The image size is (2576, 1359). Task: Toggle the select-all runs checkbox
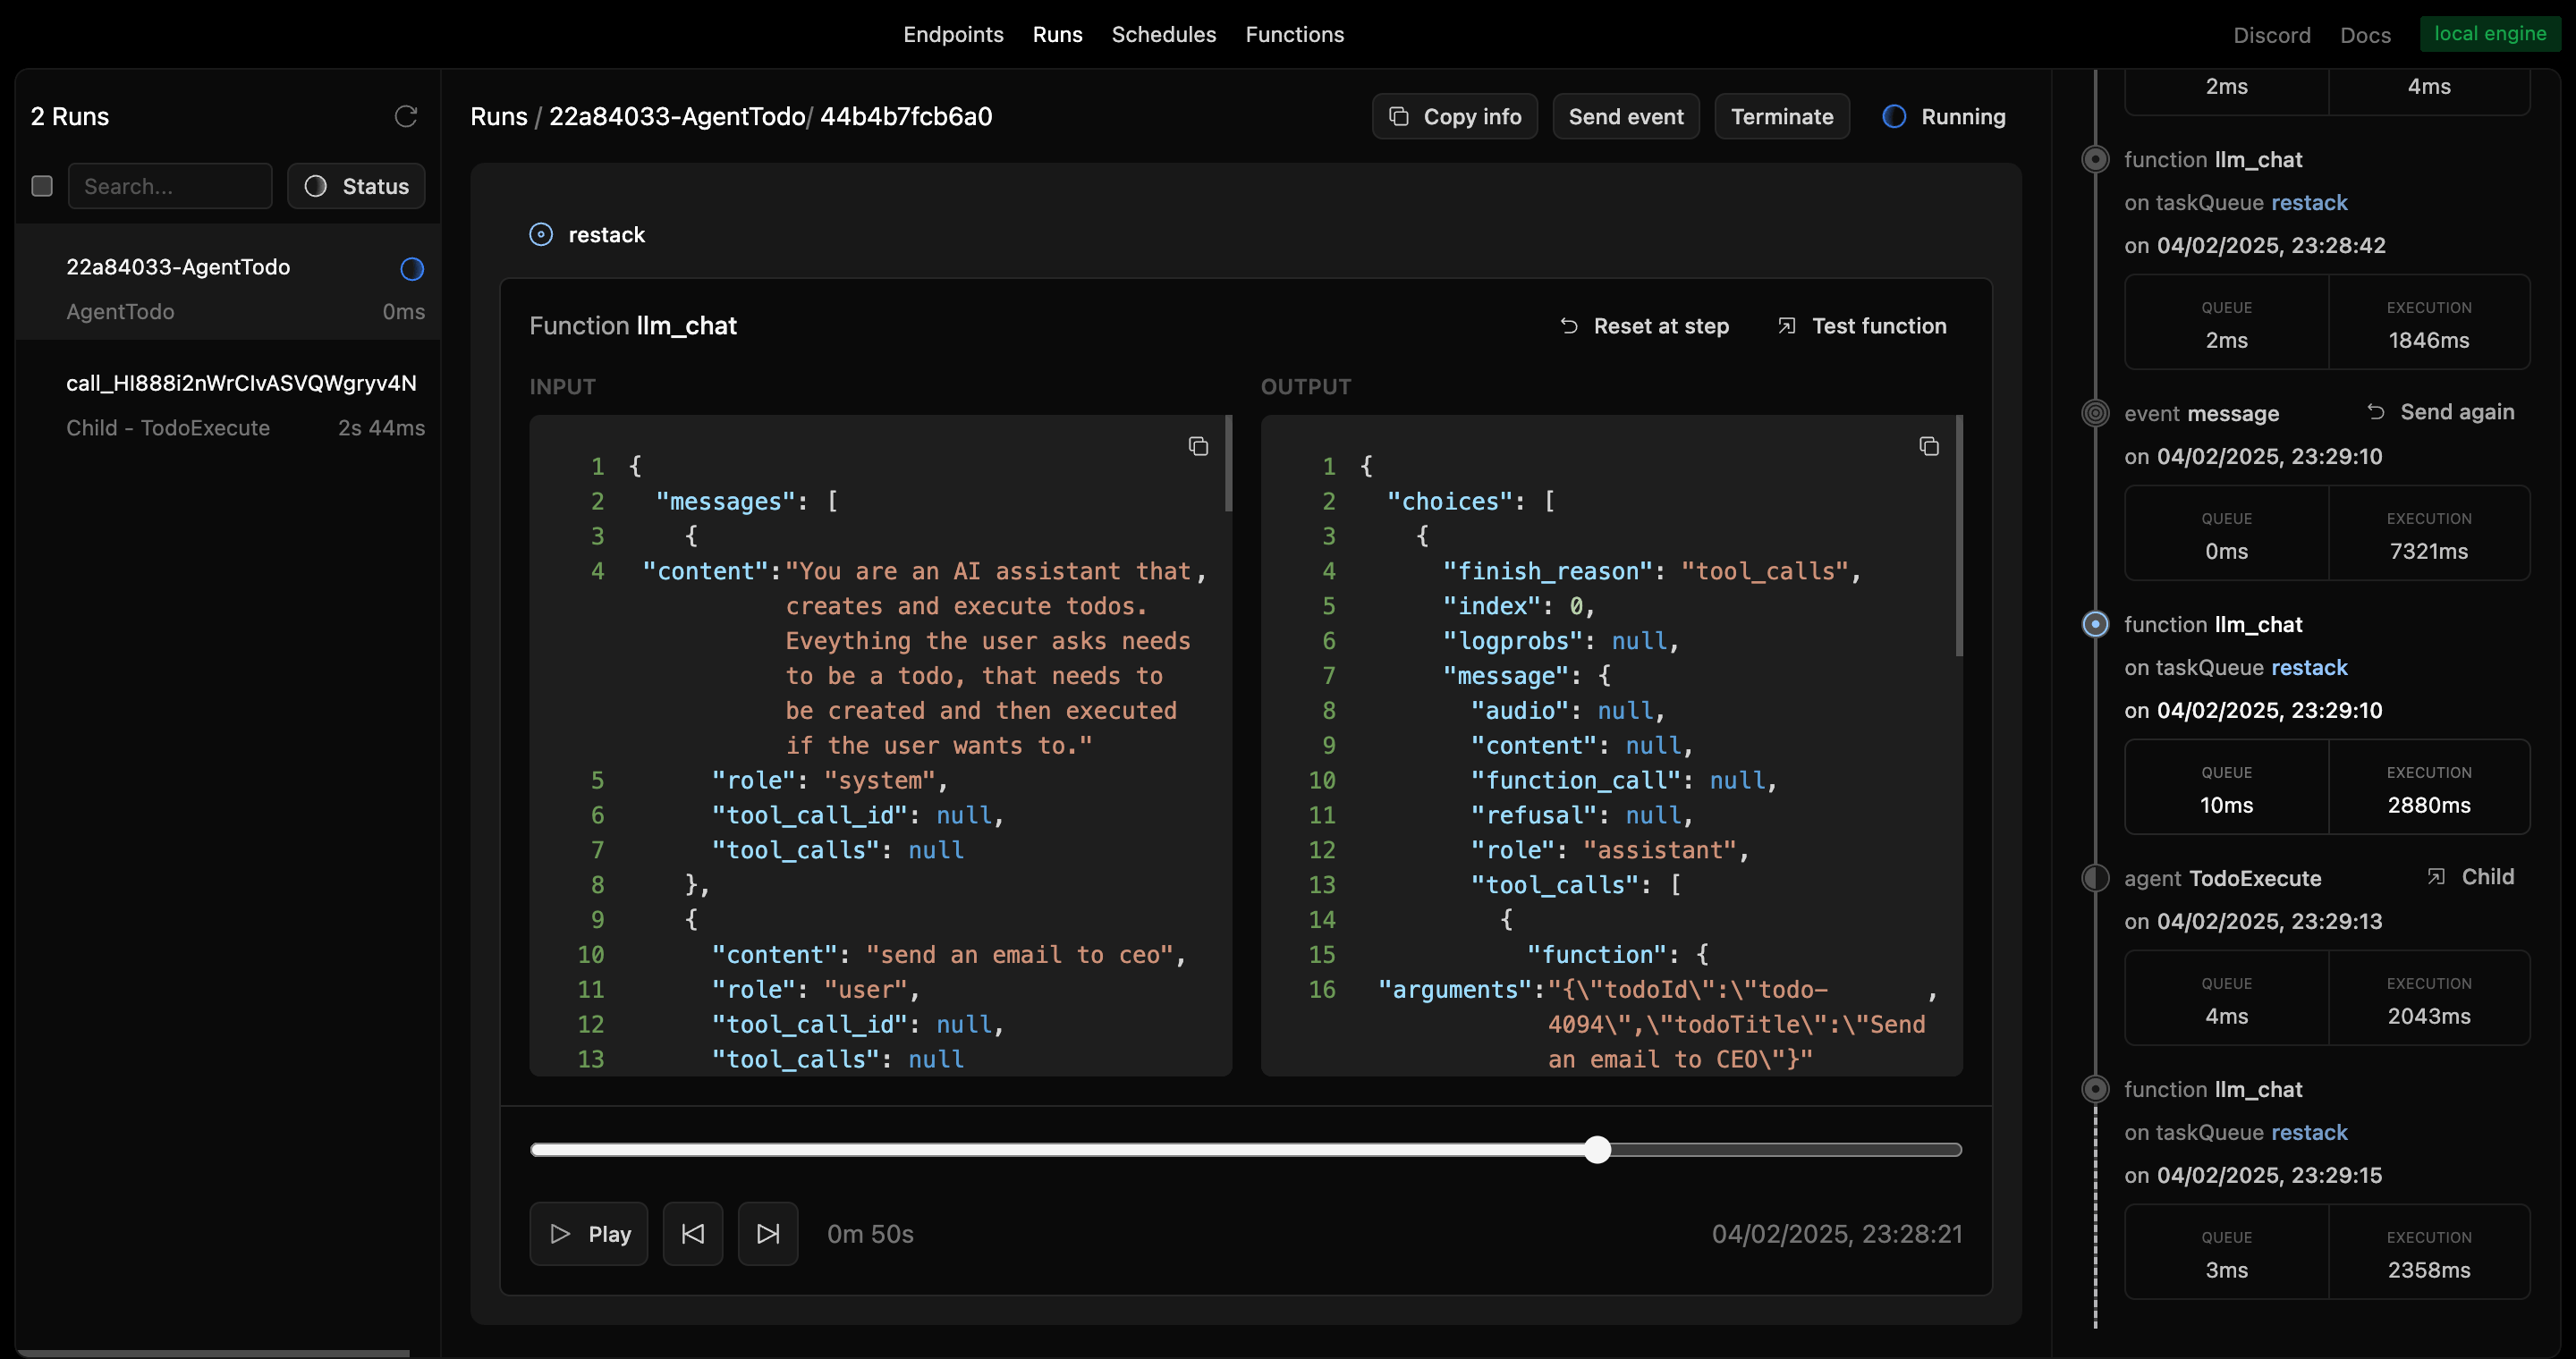(x=42, y=187)
